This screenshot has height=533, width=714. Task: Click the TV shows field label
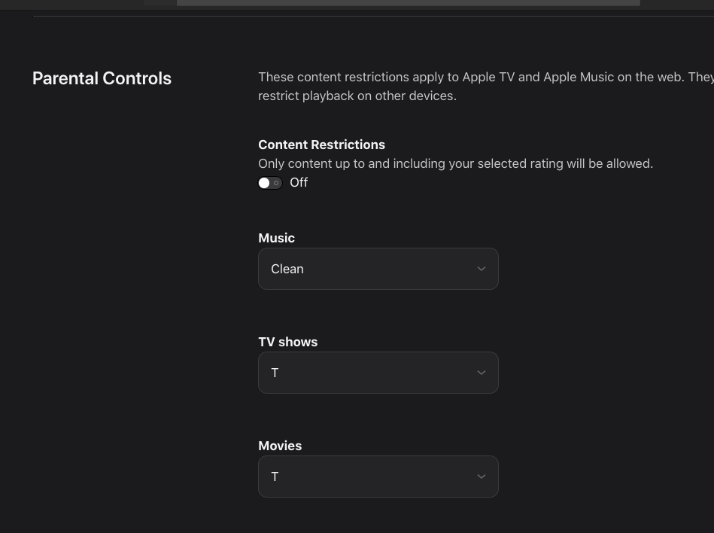click(x=287, y=342)
